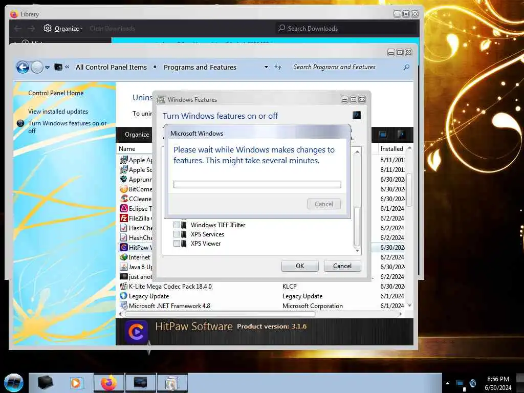Screen dimensions: 524x393
Task: Click Cancel in the Microsoft Windows progress dialog
Action: 324,204
